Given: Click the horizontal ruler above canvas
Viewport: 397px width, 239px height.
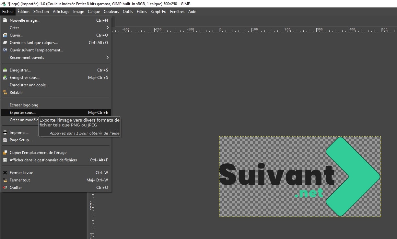Looking at the screenshot, I should pyautogui.click(x=254, y=29).
